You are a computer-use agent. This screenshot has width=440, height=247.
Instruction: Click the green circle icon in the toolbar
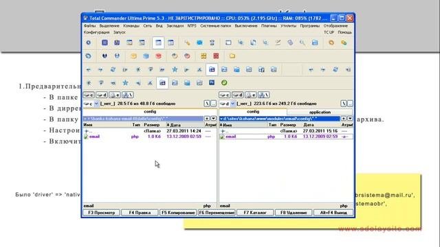224,82
